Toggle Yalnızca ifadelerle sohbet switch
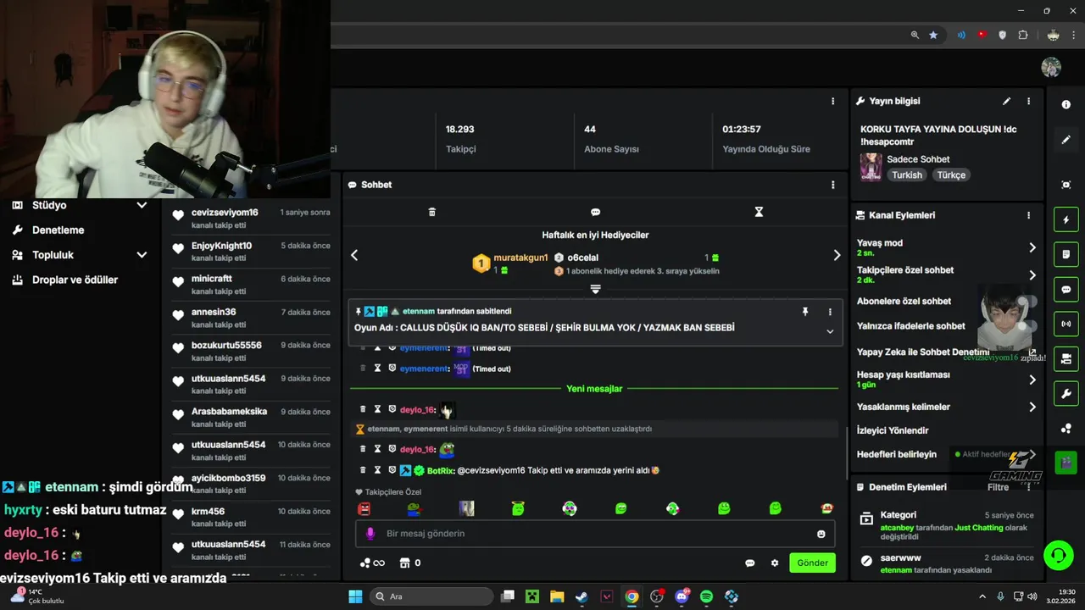Screen dimensions: 1085x610 1027,326
